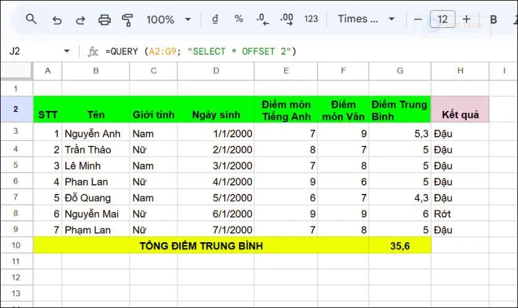Image resolution: width=518 pixels, height=308 pixels.
Task: Format as percent
Action: point(239,19)
